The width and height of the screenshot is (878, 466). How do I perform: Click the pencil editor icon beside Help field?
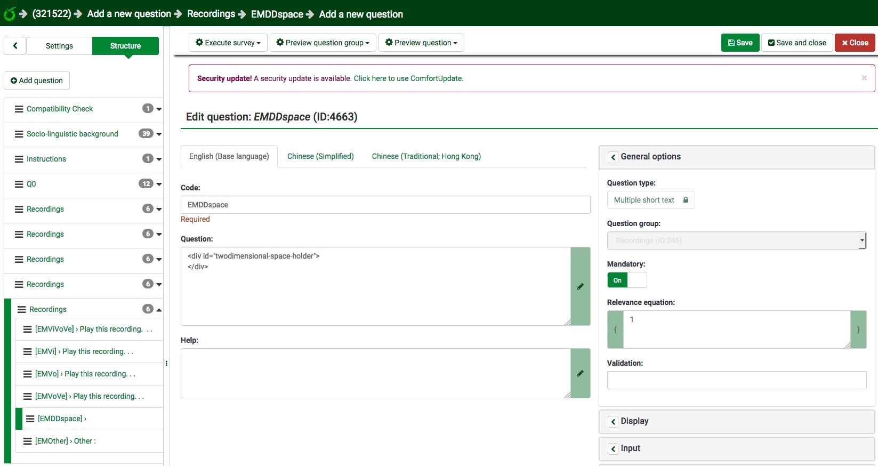(x=580, y=373)
